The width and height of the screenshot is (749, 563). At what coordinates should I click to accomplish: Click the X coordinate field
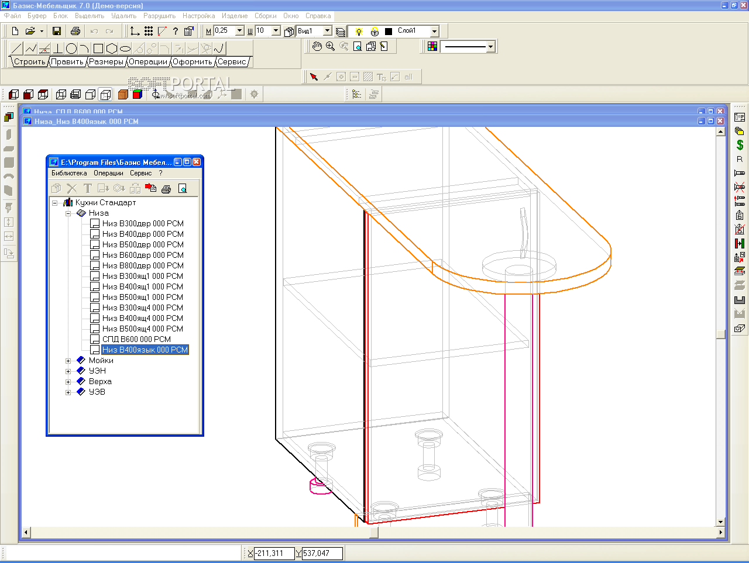(274, 553)
